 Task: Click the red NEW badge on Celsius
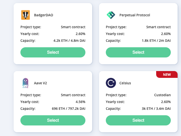pos(167,74)
